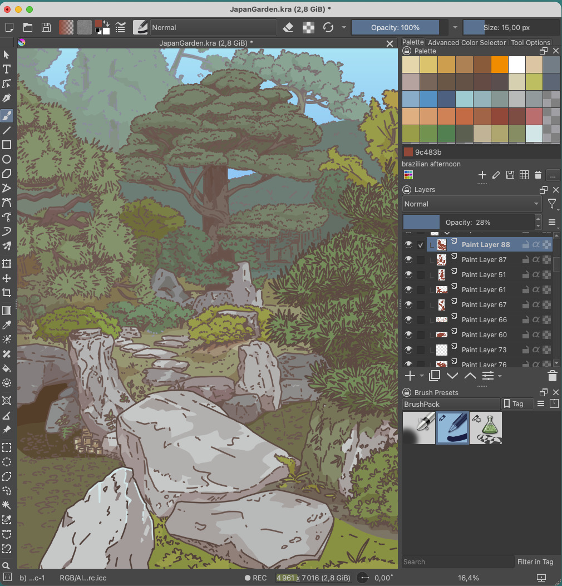This screenshot has width=562, height=586.
Task: Uncheck the Paint Layer 88 checkbox
Action: click(x=421, y=245)
